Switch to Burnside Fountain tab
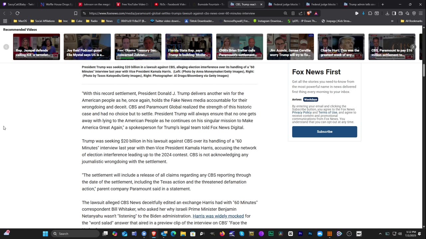This screenshot has width=426, height=239. click(208, 4)
